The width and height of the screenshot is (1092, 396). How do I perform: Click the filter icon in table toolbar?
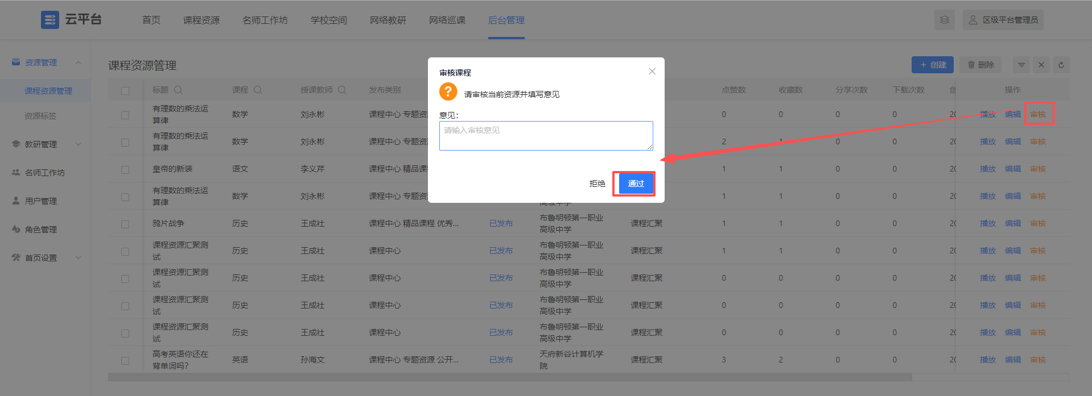[x=1021, y=65]
